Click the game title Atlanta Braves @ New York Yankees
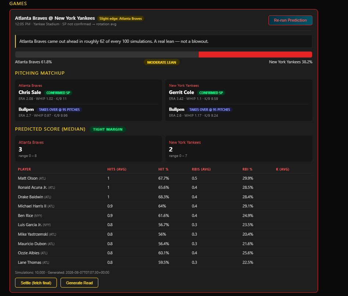Screen dimensions: 348x296 (55, 18)
